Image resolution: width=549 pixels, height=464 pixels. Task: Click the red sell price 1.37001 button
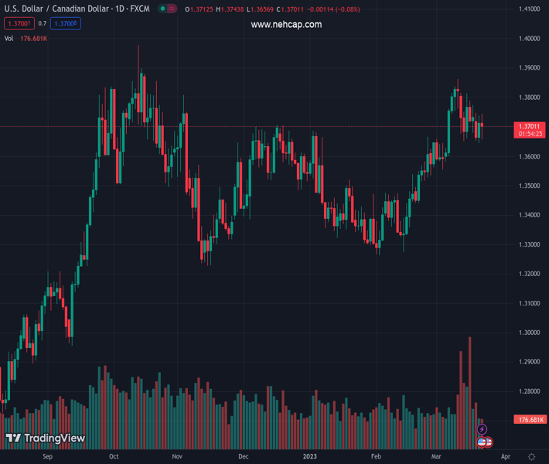[x=19, y=23]
